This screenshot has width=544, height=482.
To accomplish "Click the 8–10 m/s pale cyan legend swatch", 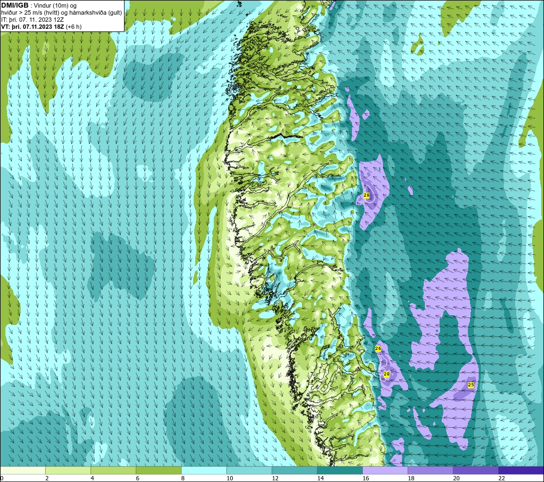I will [x=204, y=471].
